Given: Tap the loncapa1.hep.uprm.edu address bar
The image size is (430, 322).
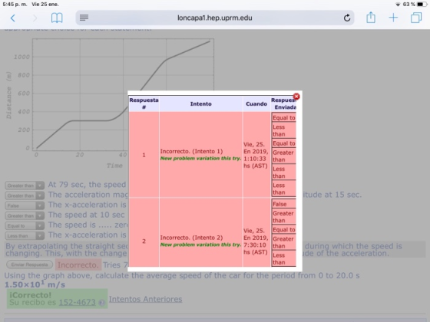Looking at the screenshot, I should coord(215,18).
